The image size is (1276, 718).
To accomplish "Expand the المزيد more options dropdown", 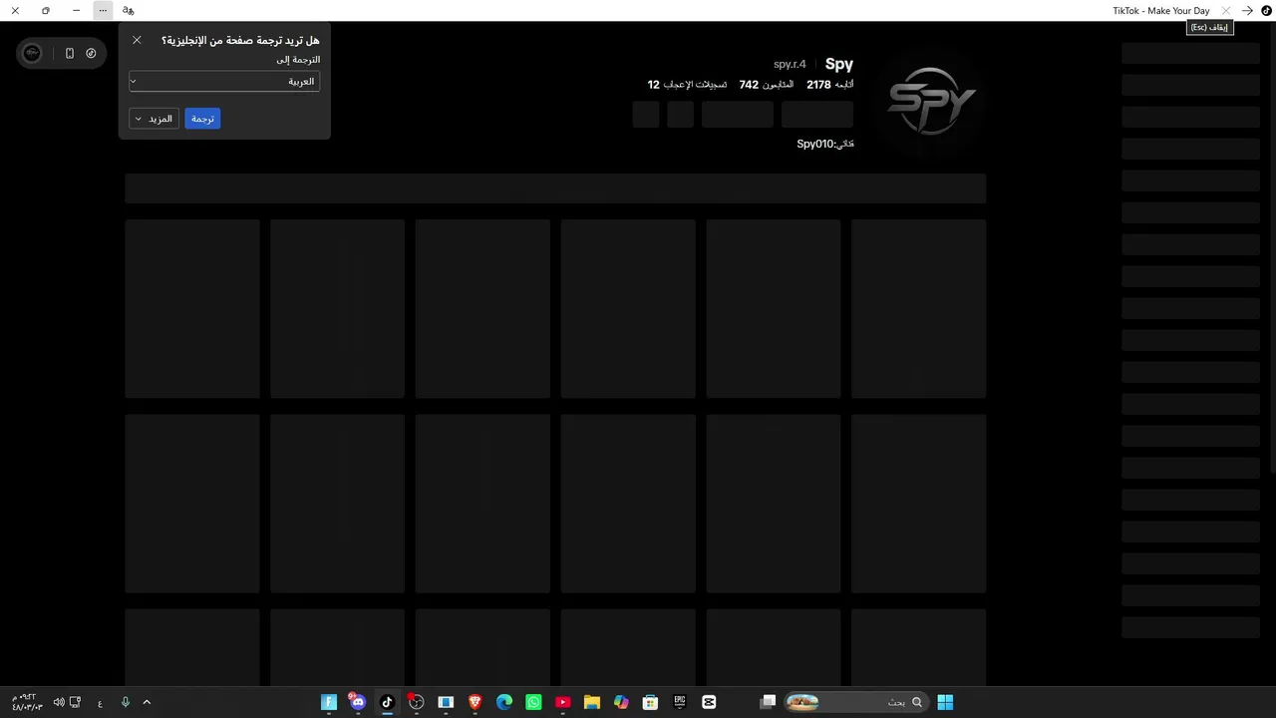I will point(154,119).
